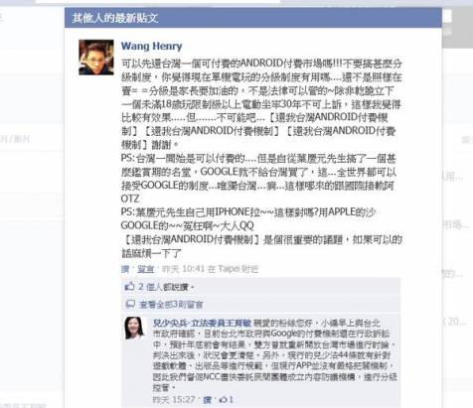Click the 其他人的最新貼文 dialog header

253,18
